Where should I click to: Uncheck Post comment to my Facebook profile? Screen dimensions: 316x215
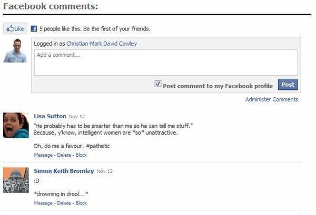158,84
